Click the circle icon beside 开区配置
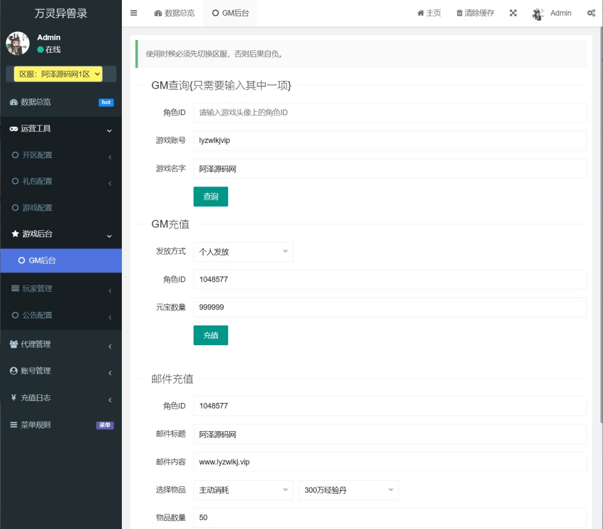 click(x=15, y=155)
